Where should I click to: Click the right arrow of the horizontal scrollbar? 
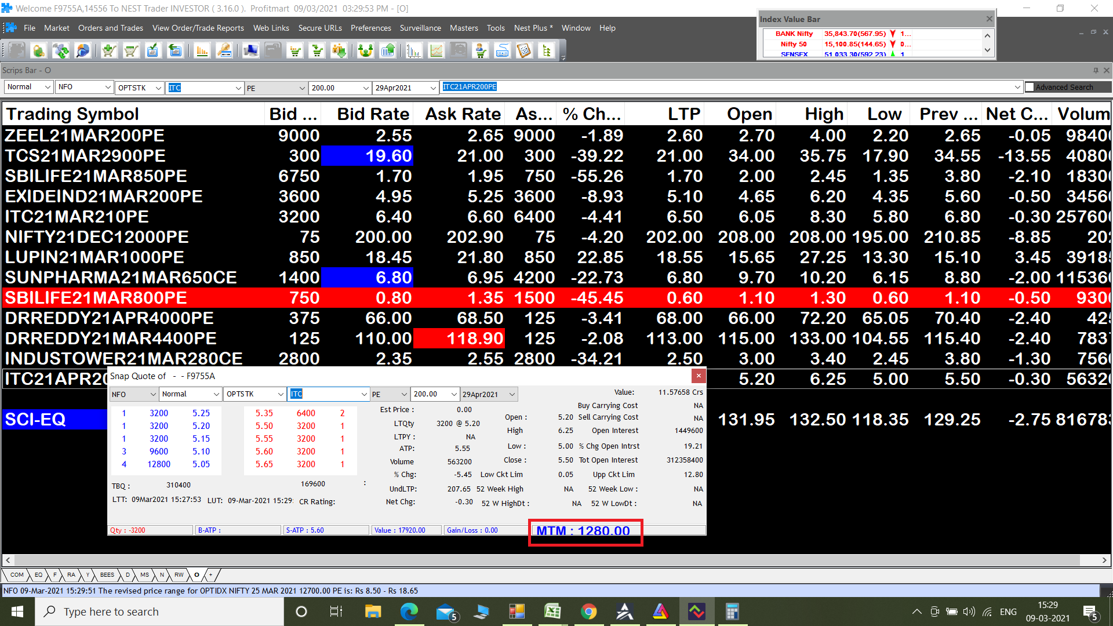[x=1104, y=560]
